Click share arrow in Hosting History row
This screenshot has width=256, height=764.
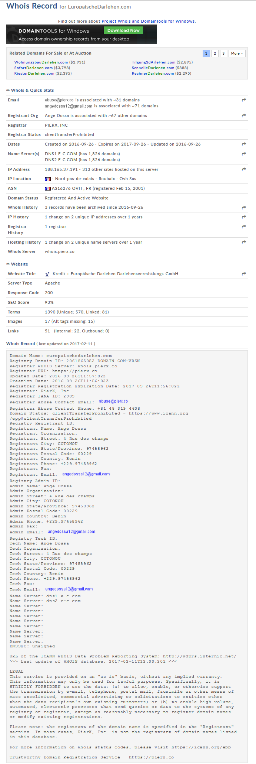[x=244, y=242]
